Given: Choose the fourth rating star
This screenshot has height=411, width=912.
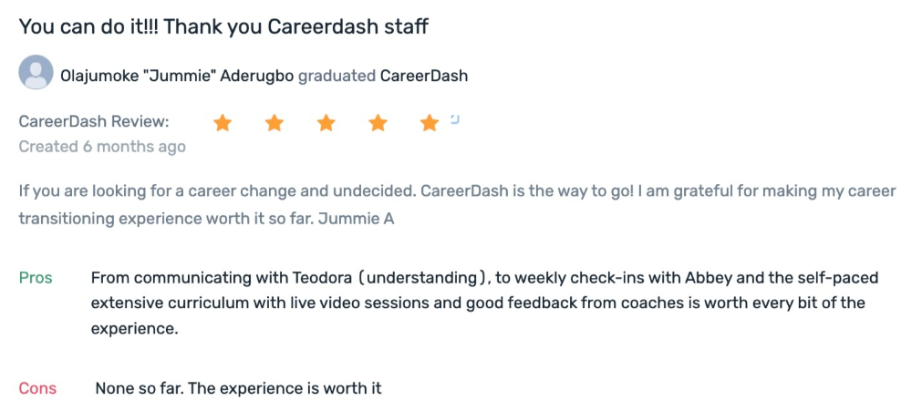Looking at the screenshot, I should tap(378, 123).
